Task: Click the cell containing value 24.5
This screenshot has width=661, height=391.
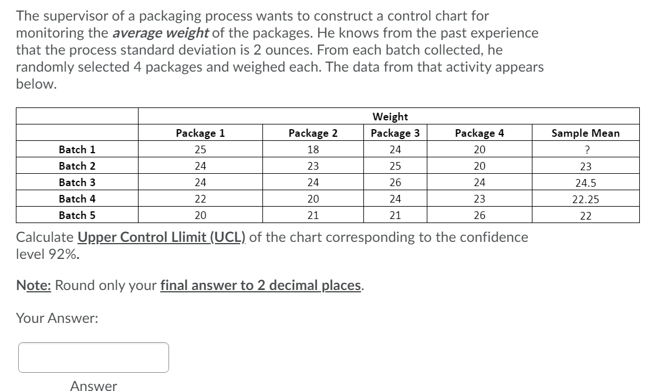Action: [585, 182]
